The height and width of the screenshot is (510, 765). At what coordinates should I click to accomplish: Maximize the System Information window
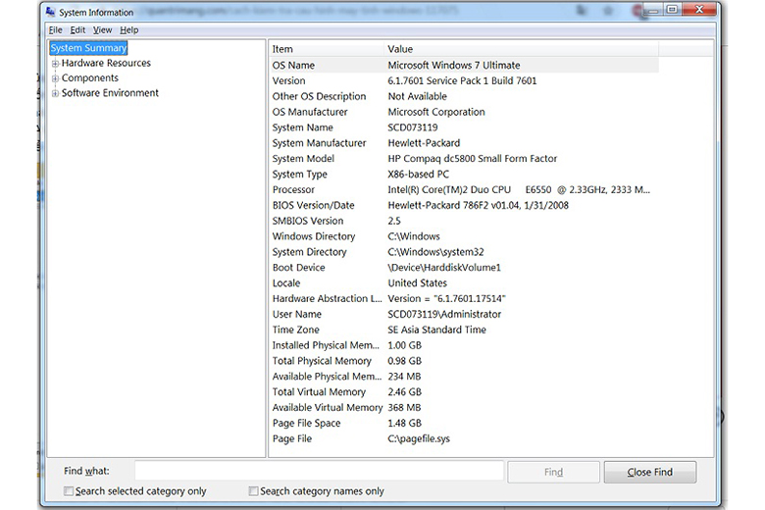[673, 10]
